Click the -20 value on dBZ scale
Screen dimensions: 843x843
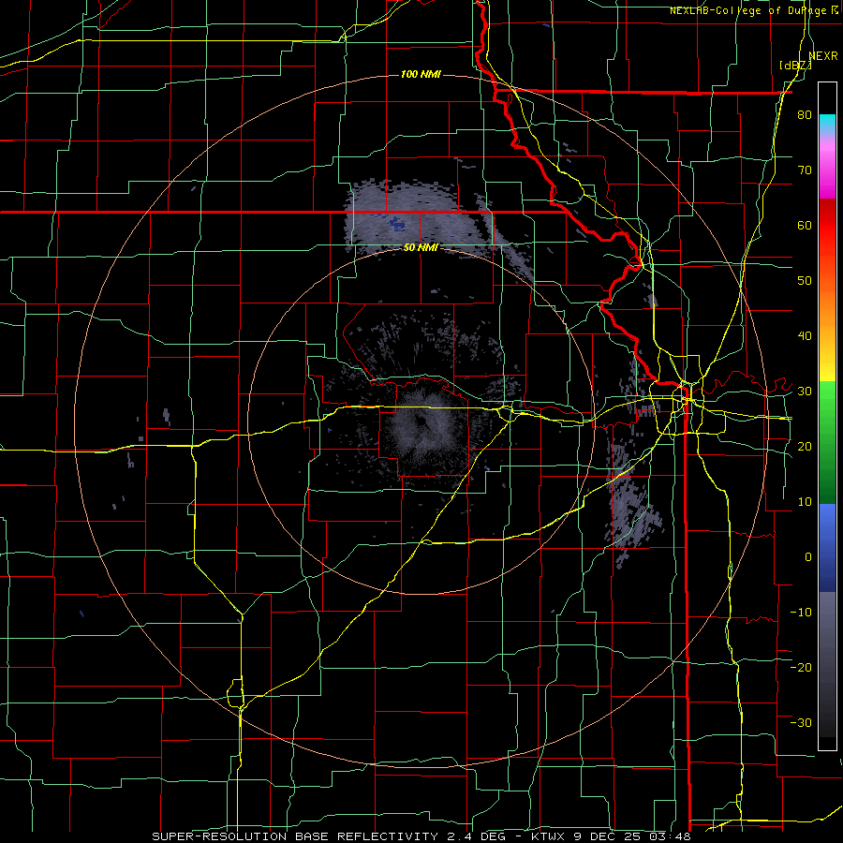801,667
